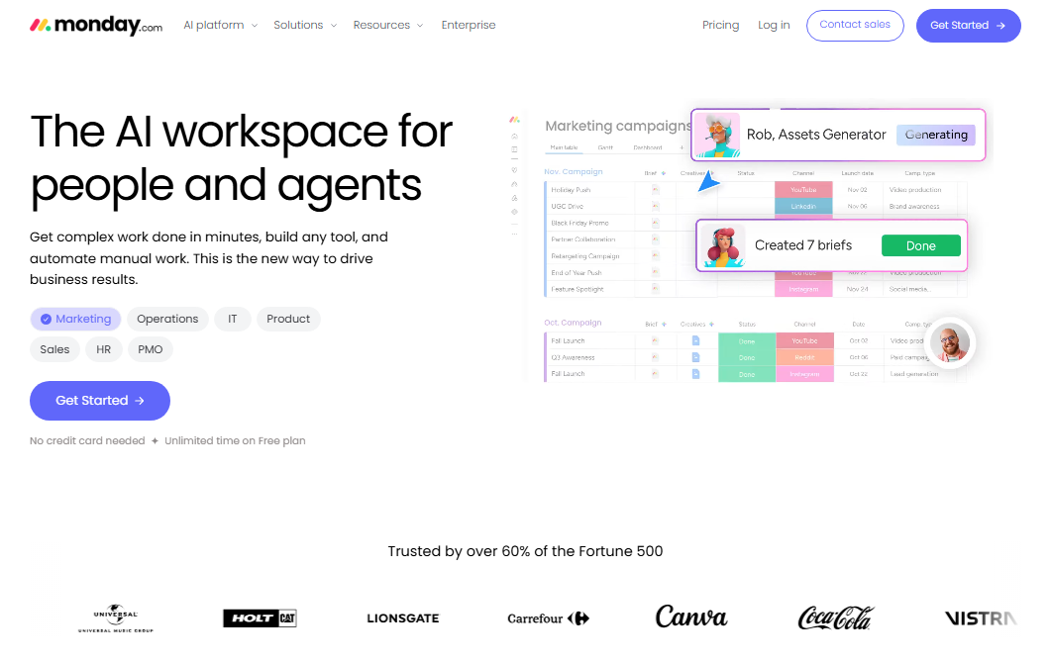Open the Enterprise page

pos(469,25)
